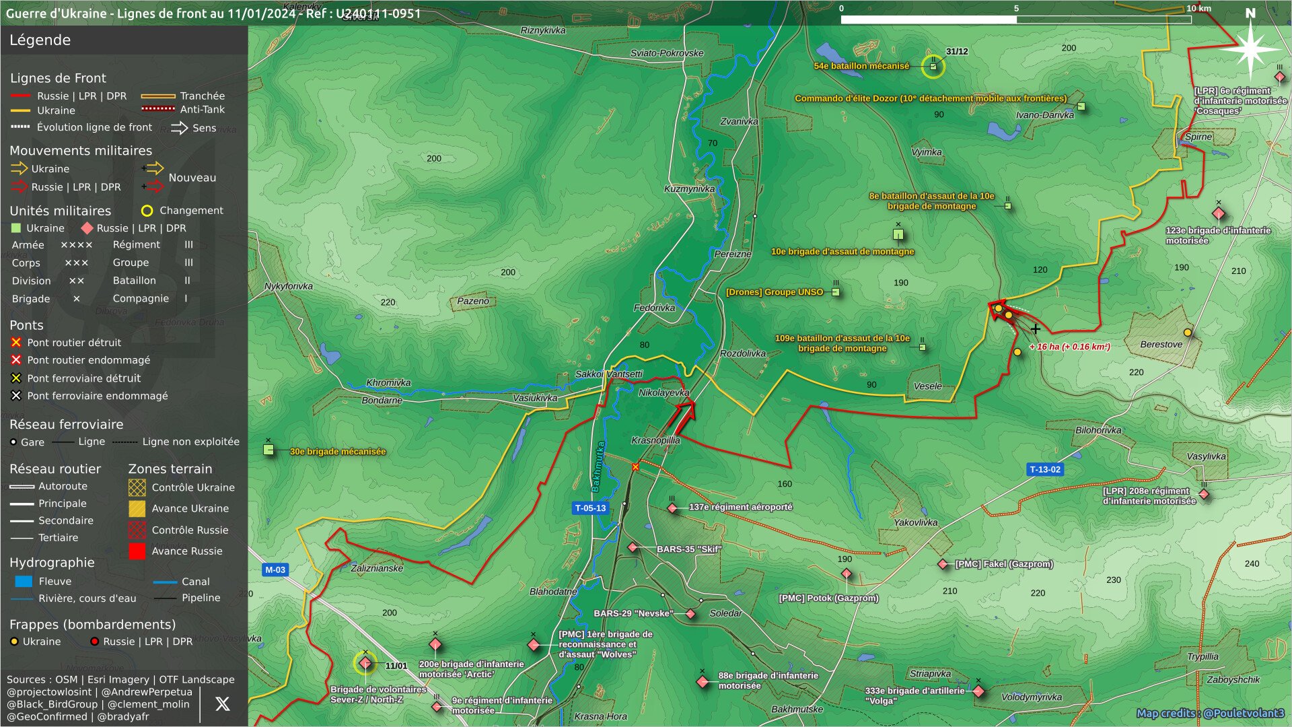The height and width of the screenshot is (727, 1292).
Task: Click the scale bar at top
Action: [1016, 20]
